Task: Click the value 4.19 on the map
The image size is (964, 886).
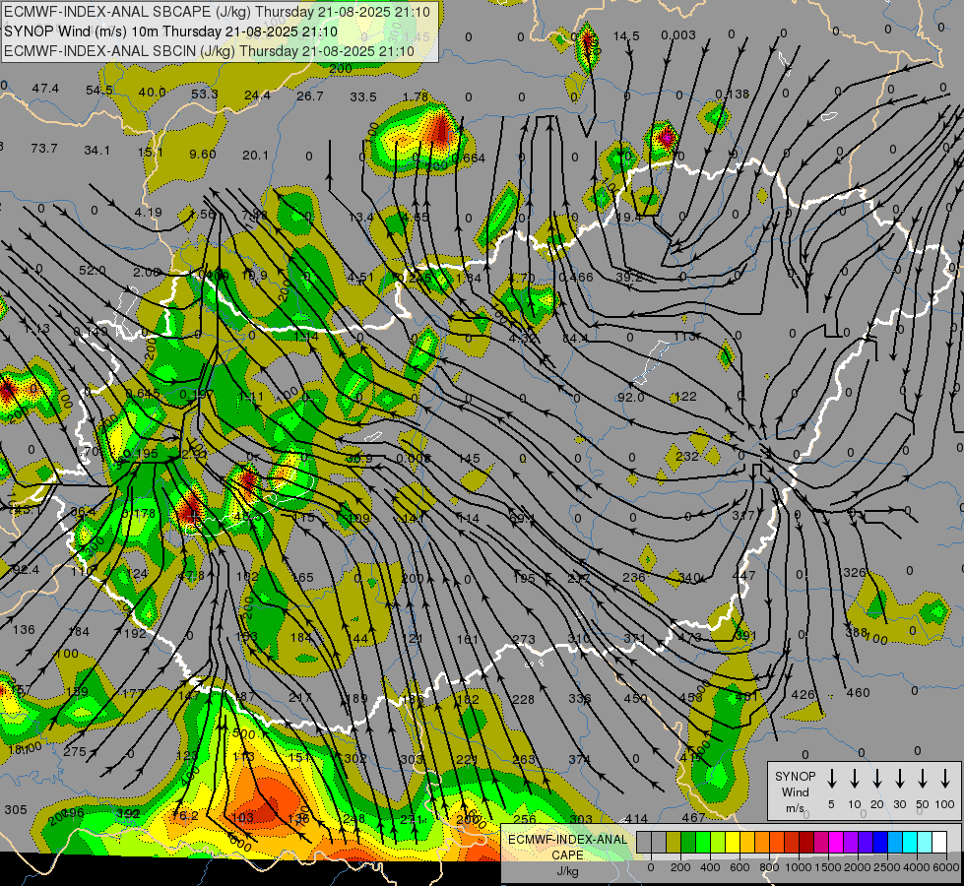Action: 148,212
